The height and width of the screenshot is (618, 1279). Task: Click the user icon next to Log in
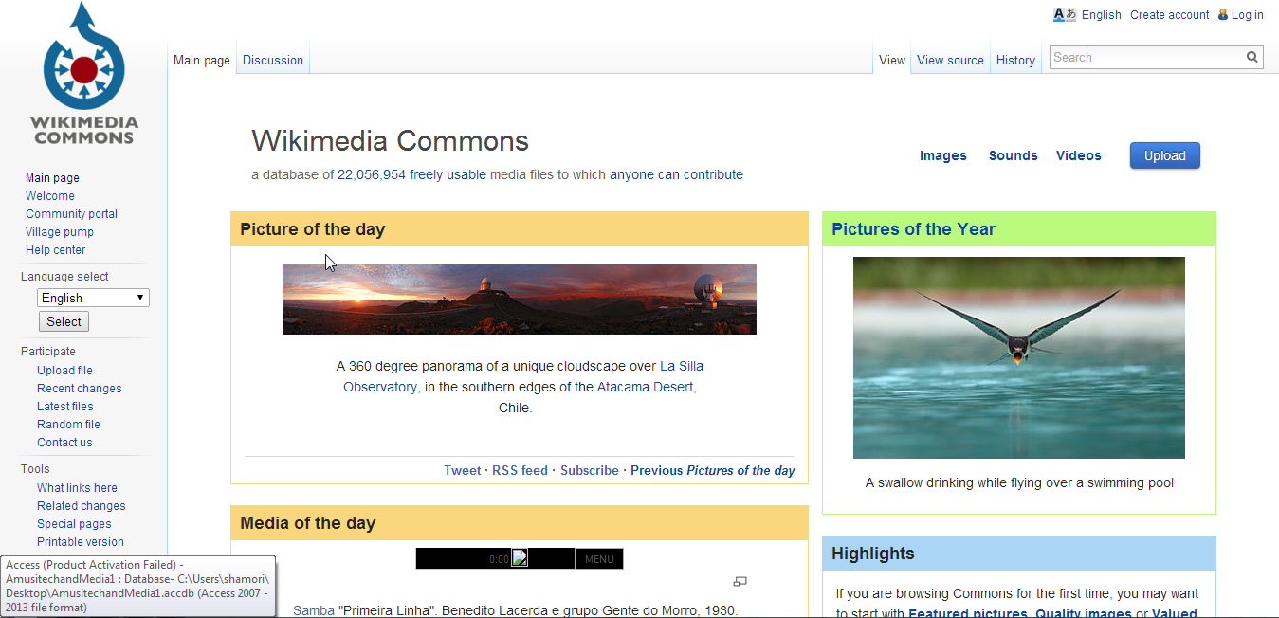pyautogui.click(x=1223, y=14)
